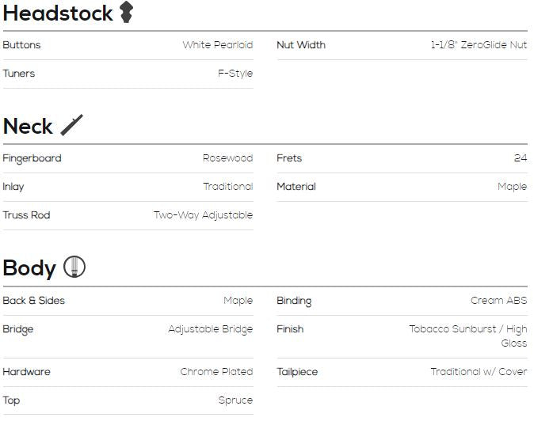The width and height of the screenshot is (534, 421).
Task: Click the Buttons spec label
Action: click(x=21, y=45)
